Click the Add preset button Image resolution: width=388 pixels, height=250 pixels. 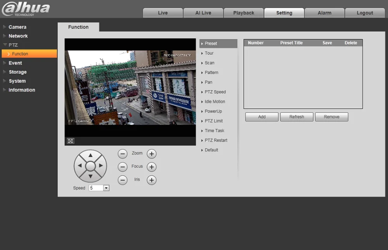[x=262, y=117]
